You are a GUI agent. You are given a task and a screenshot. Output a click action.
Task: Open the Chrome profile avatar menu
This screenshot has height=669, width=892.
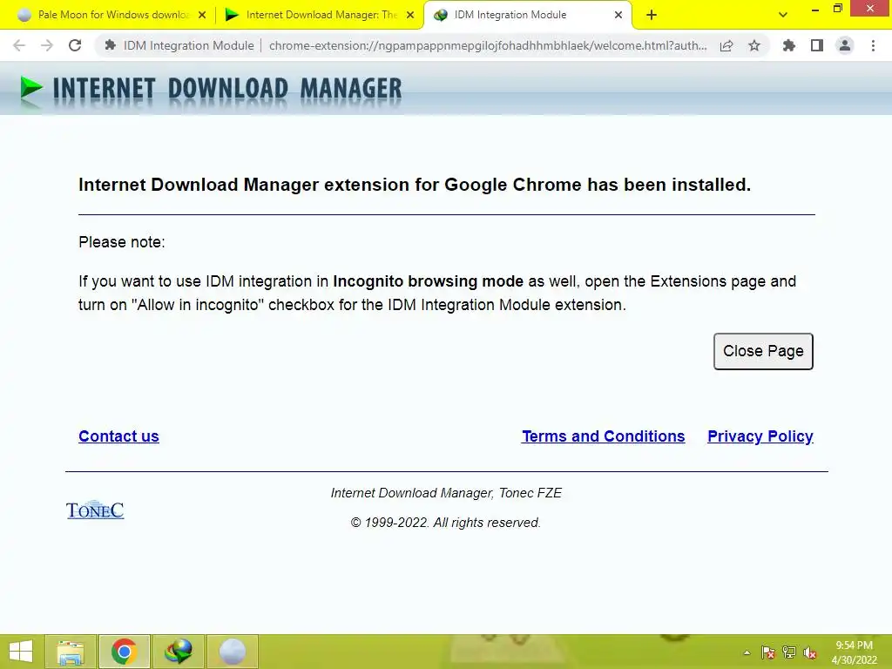tap(845, 45)
